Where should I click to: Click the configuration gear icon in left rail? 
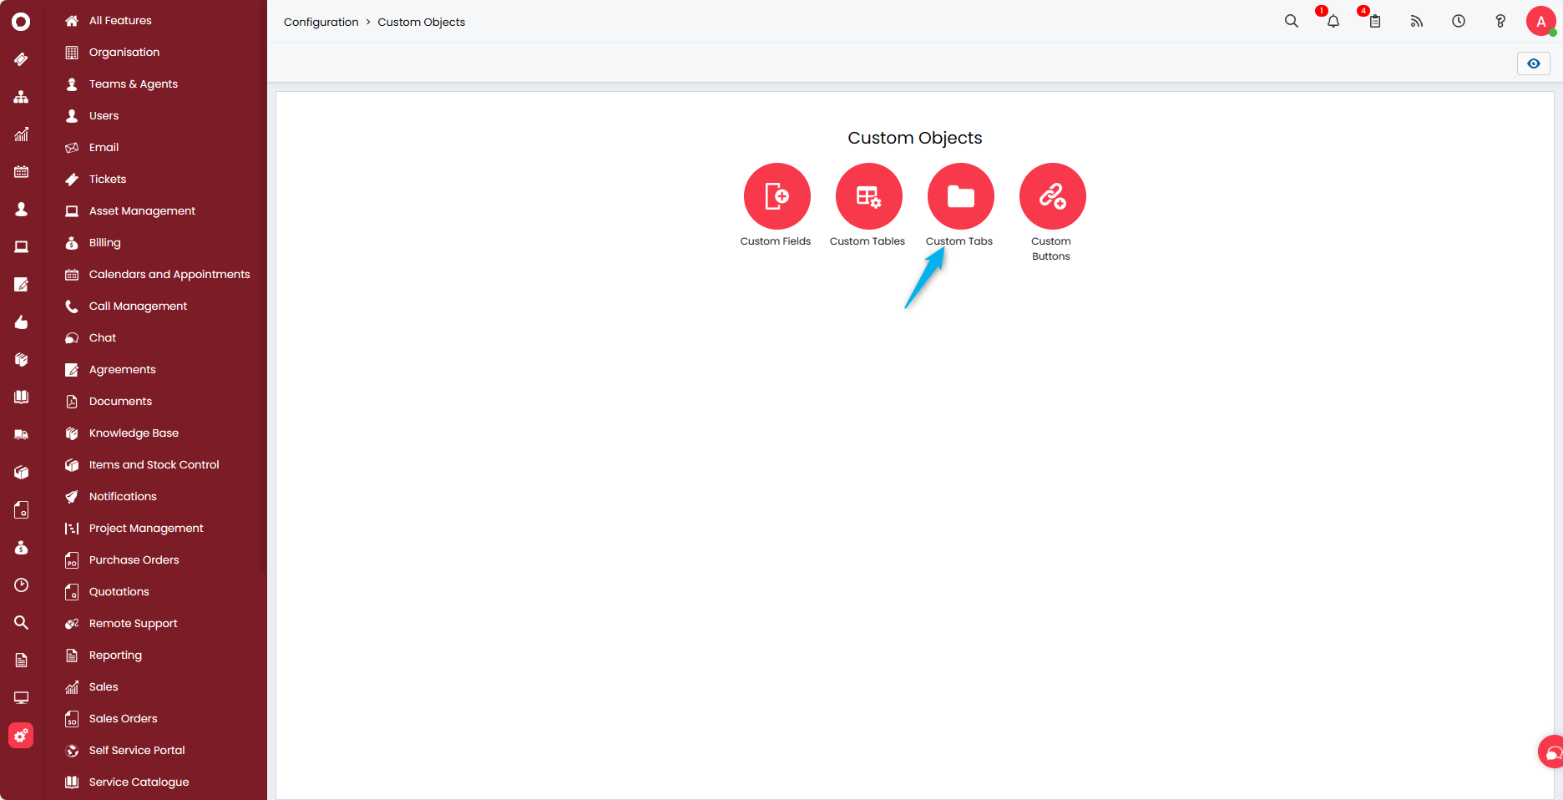click(21, 736)
